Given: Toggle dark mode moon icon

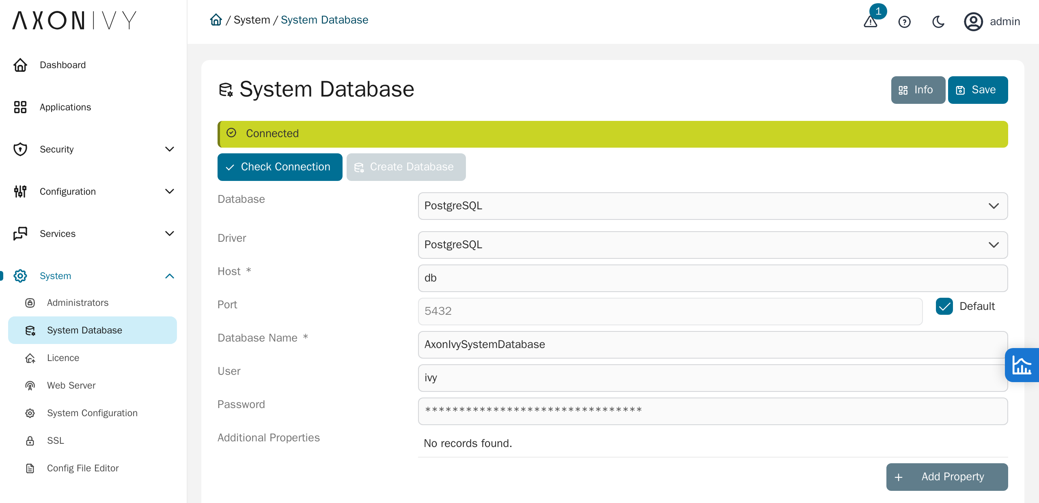Looking at the screenshot, I should 938,21.
